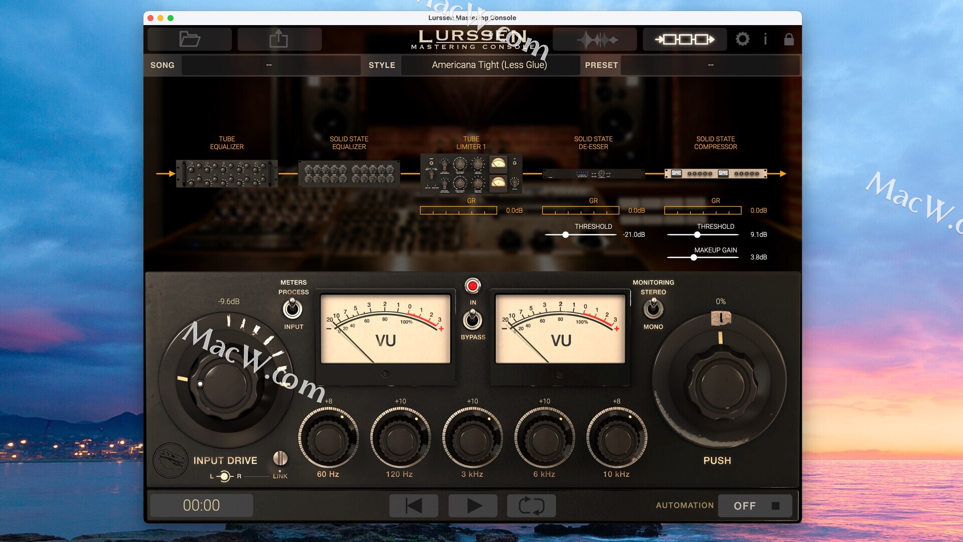963x542 pixels.
Task: Click the right VU meter
Action: [560, 329]
